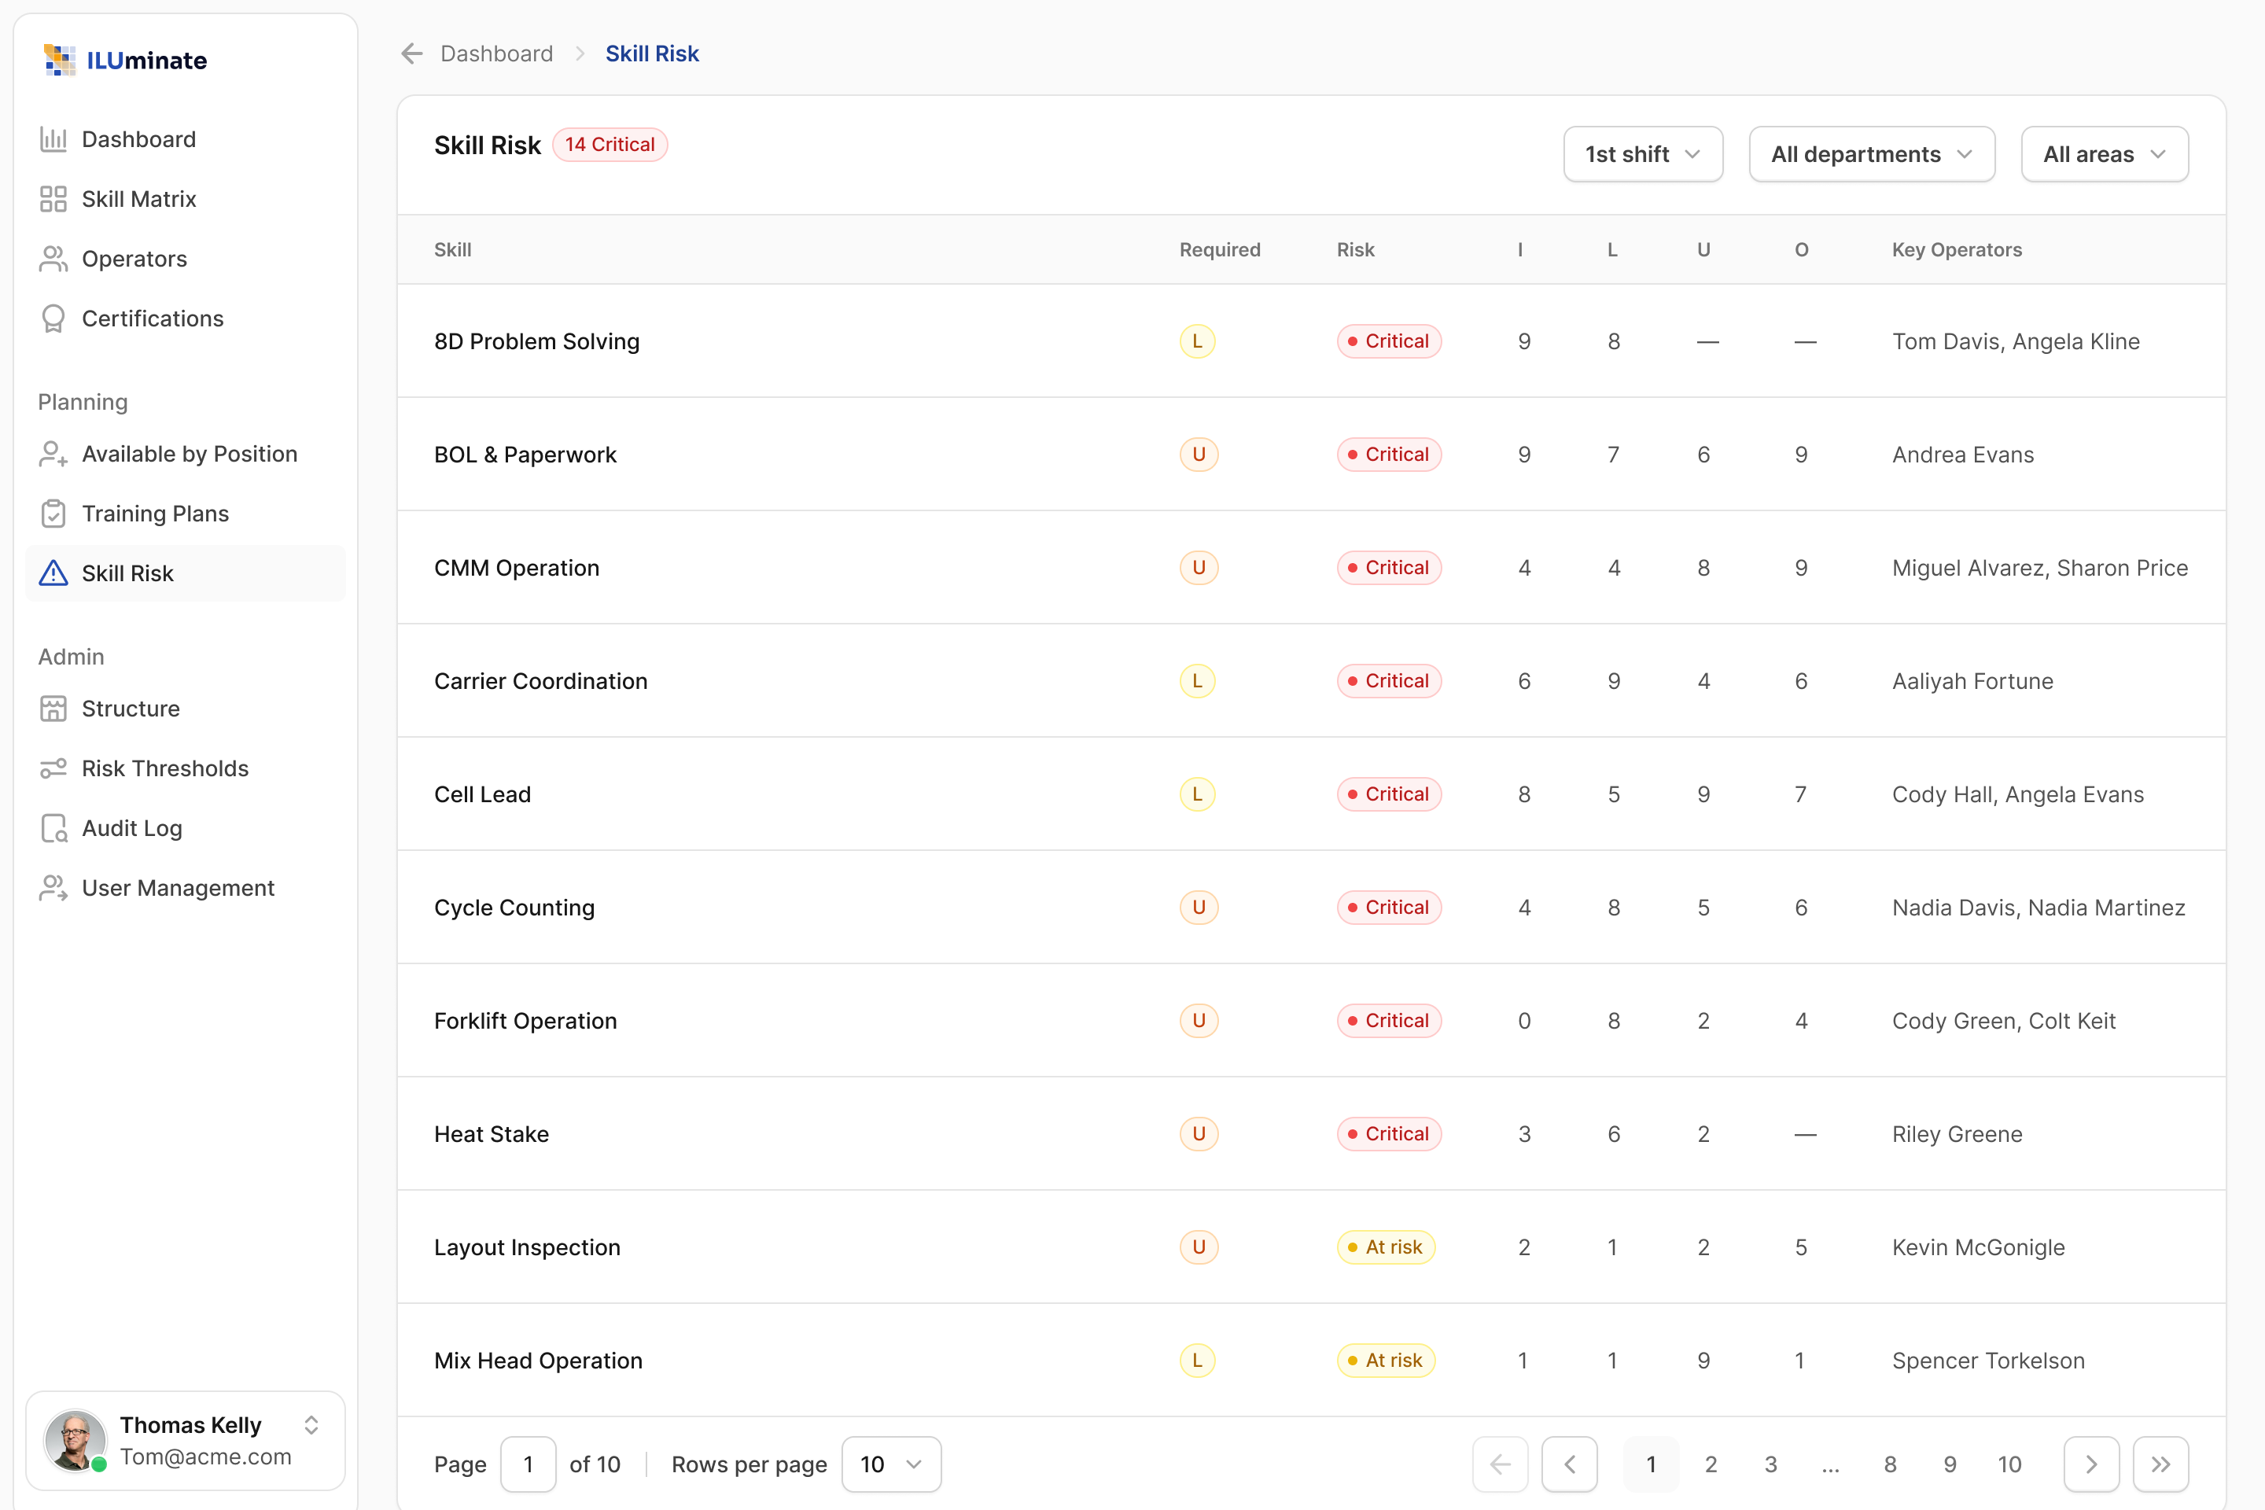
Task: Click the Training Plans clipboard icon
Action: coord(53,514)
